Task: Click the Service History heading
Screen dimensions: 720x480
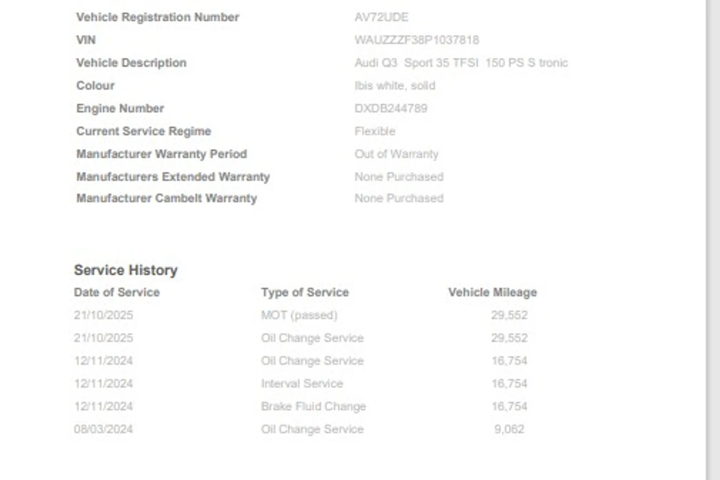Action: (126, 270)
